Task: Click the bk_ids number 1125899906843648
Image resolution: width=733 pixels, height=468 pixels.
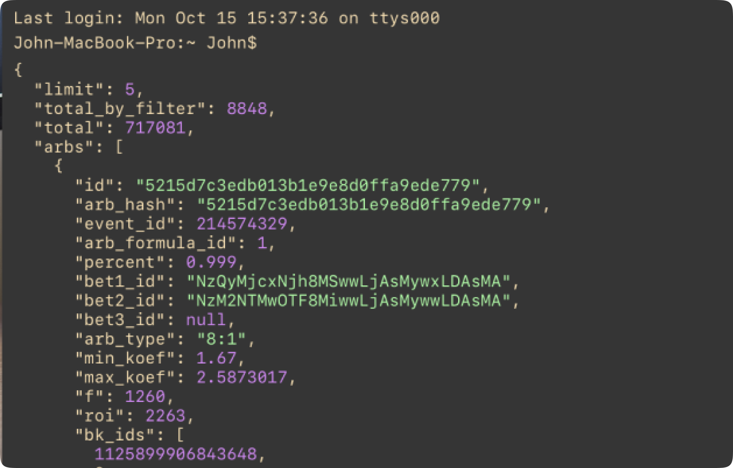Action: click(x=176, y=455)
